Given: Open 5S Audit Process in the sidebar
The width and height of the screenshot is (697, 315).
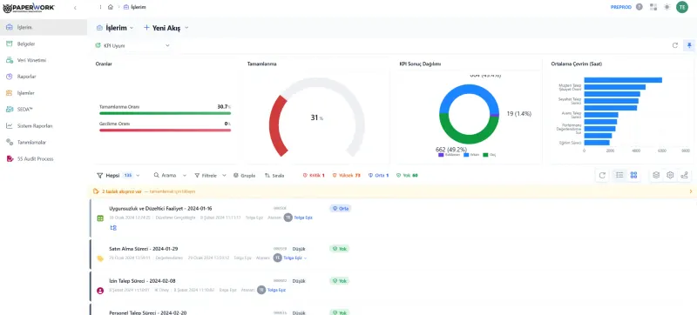Looking at the screenshot, I should coord(44,158).
